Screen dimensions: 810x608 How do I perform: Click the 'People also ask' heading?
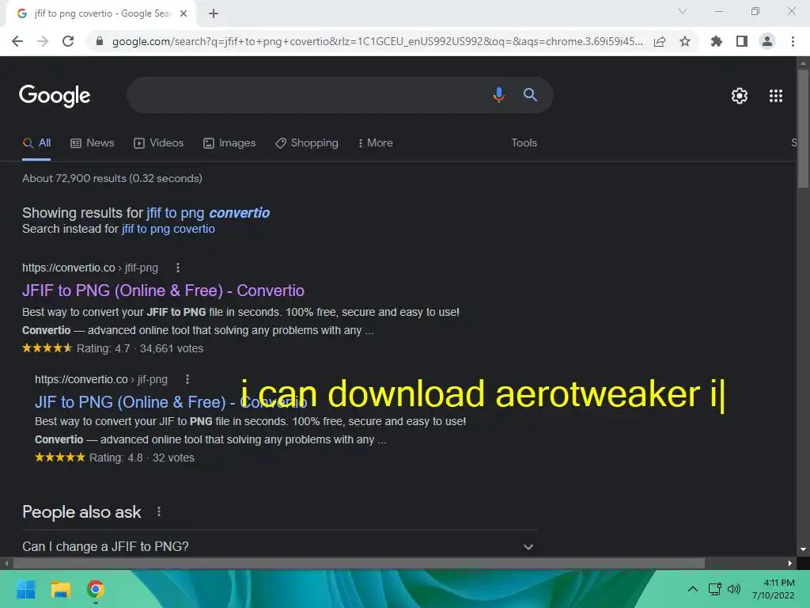click(81, 512)
